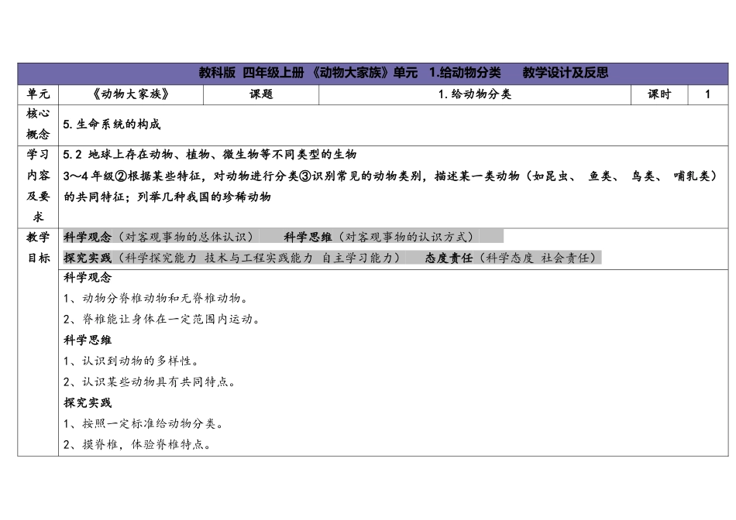The width and height of the screenshot is (736, 520).
Task: Select the '教学目标' row label
Action: [x=38, y=248]
